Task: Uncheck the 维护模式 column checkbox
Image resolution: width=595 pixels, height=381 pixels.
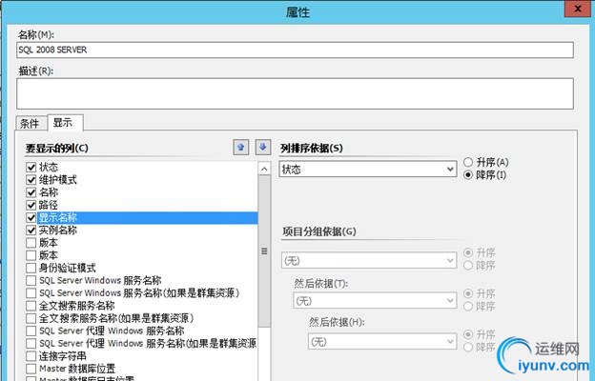Action: pyautogui.click(x=31, y=180)
